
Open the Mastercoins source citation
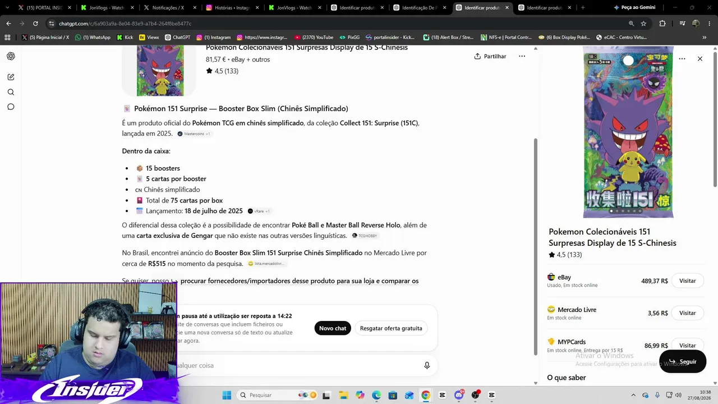[194, 134]
